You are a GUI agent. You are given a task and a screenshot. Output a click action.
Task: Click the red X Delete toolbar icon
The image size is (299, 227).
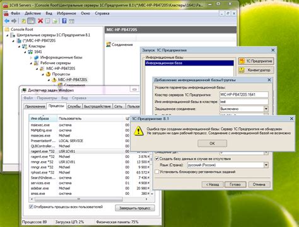point(40,21)
